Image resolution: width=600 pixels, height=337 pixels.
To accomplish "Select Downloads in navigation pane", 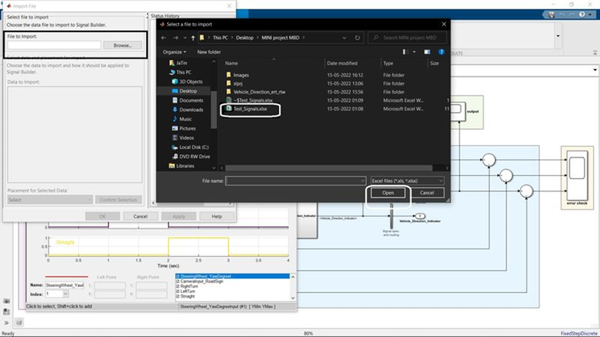I will 191,109.
